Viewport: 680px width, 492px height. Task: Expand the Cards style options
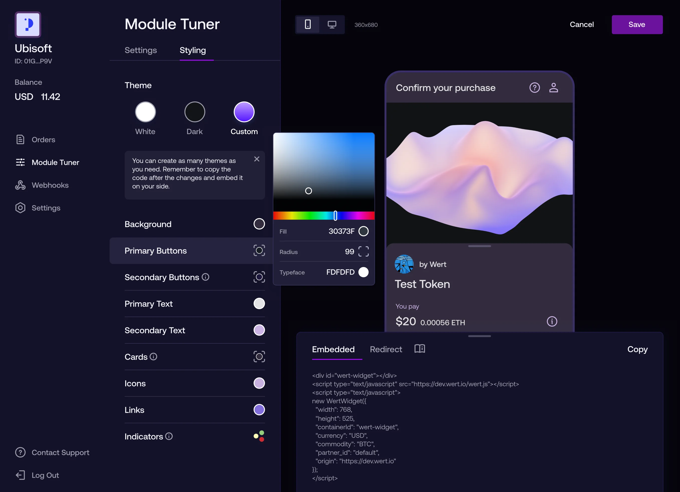point(259,357)
